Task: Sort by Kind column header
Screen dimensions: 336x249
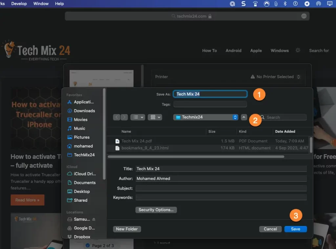Action: pos(242,131)
